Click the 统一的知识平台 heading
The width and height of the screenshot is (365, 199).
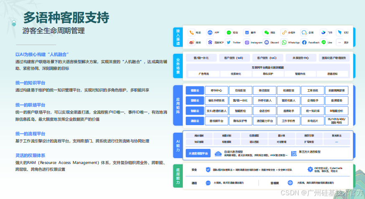click(30, 83)
